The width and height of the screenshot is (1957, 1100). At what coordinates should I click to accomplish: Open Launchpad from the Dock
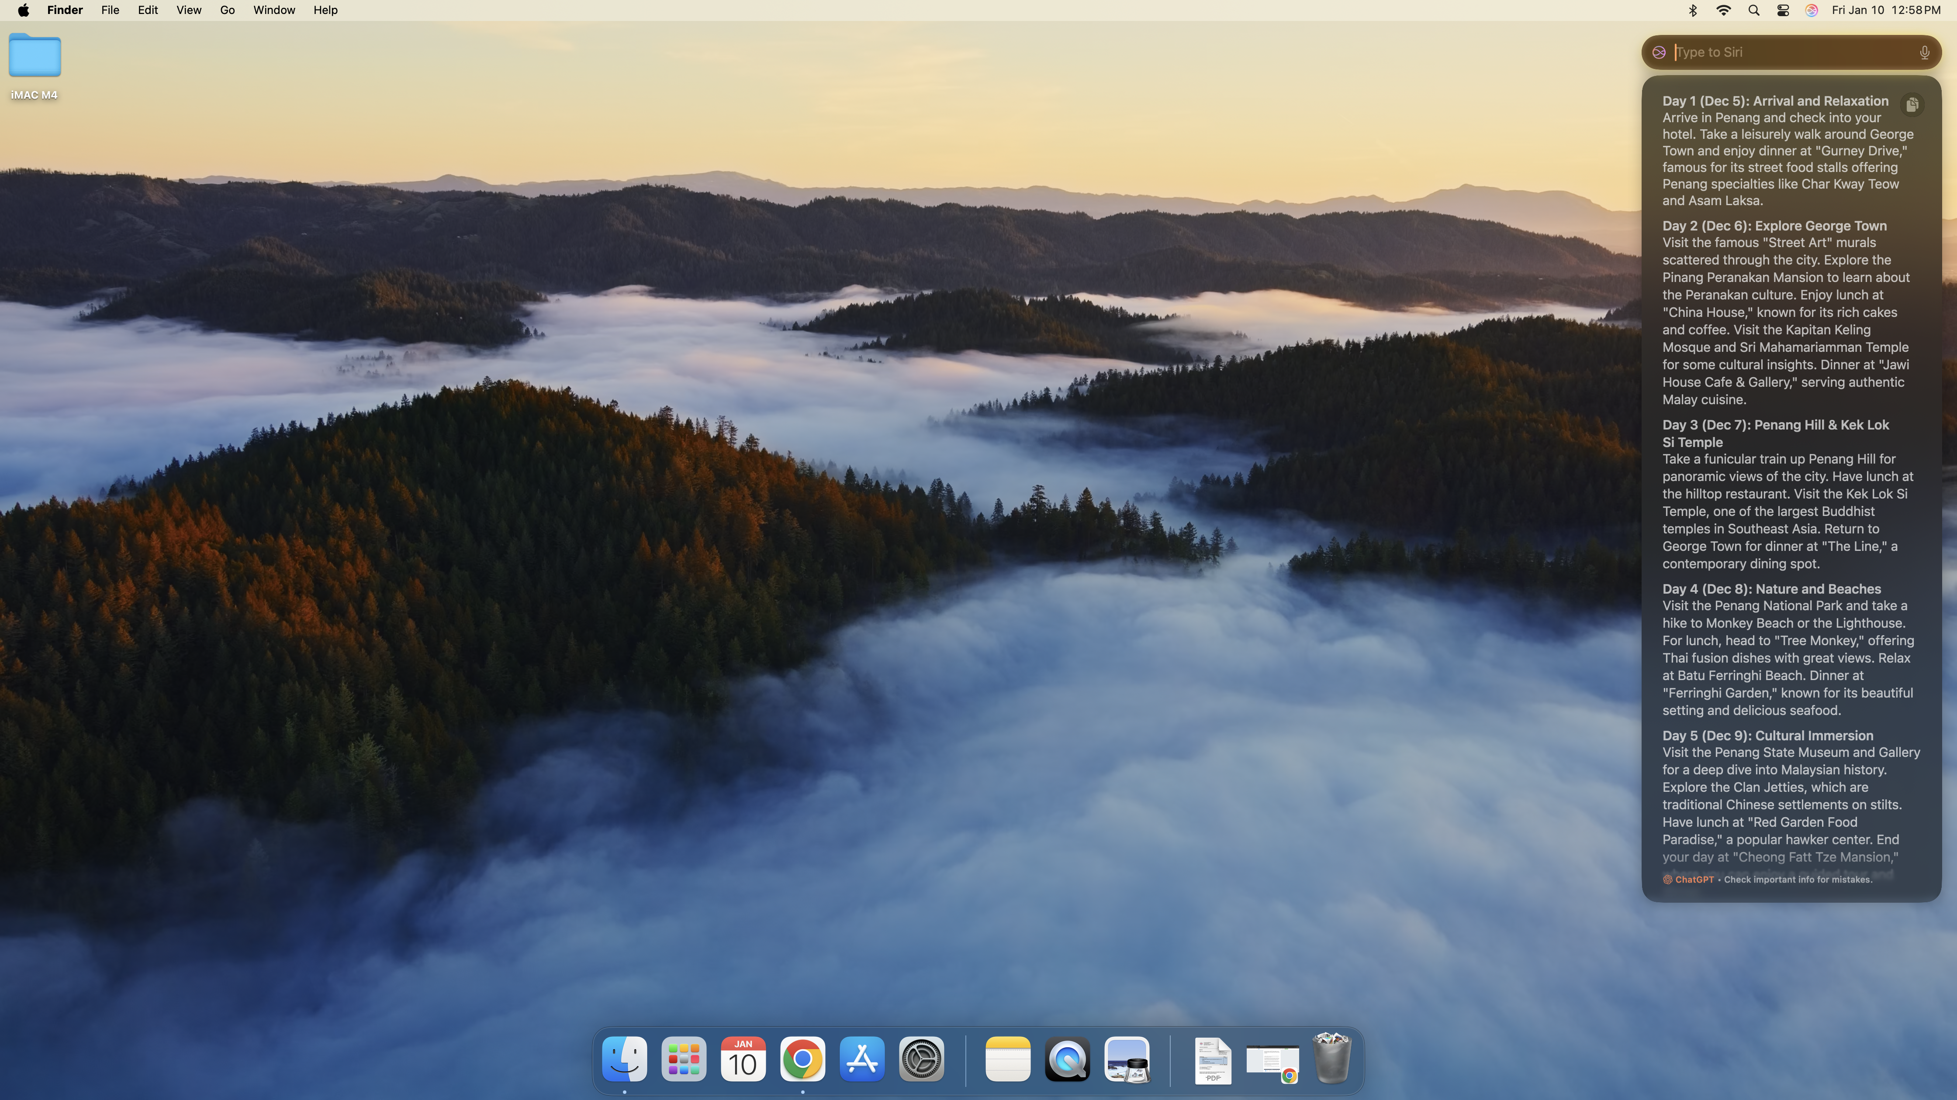coord(683,1059)
